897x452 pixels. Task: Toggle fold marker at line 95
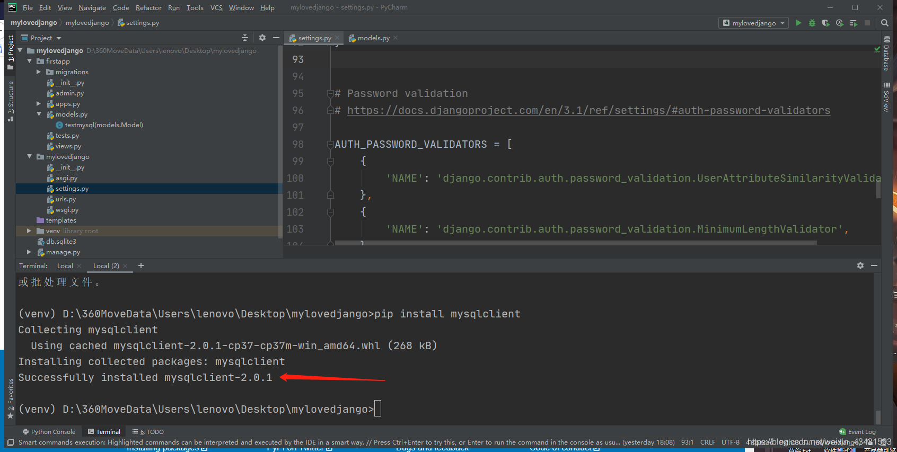click(x=330, y=94)
